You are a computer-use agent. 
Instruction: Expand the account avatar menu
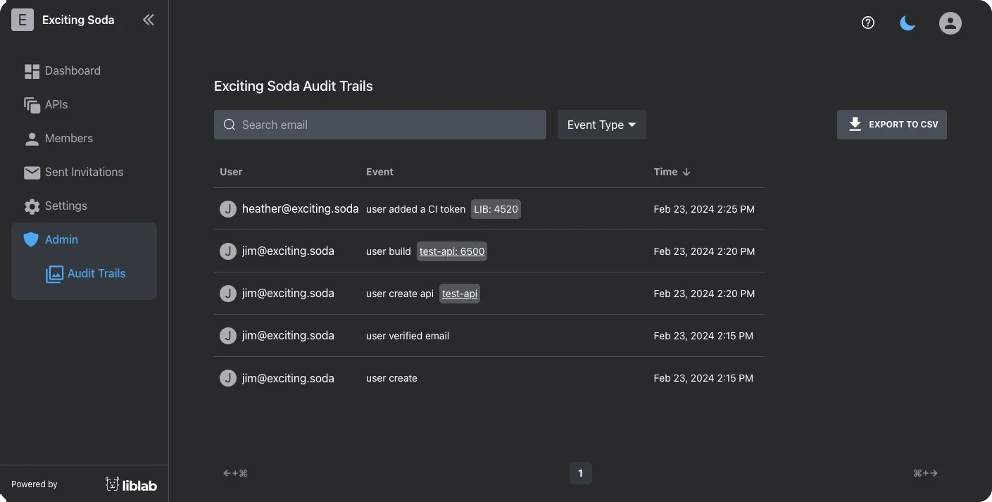[950, 23]
